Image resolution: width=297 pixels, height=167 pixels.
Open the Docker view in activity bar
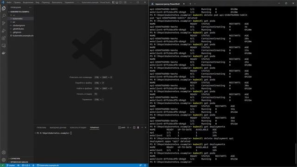point(4,53)
